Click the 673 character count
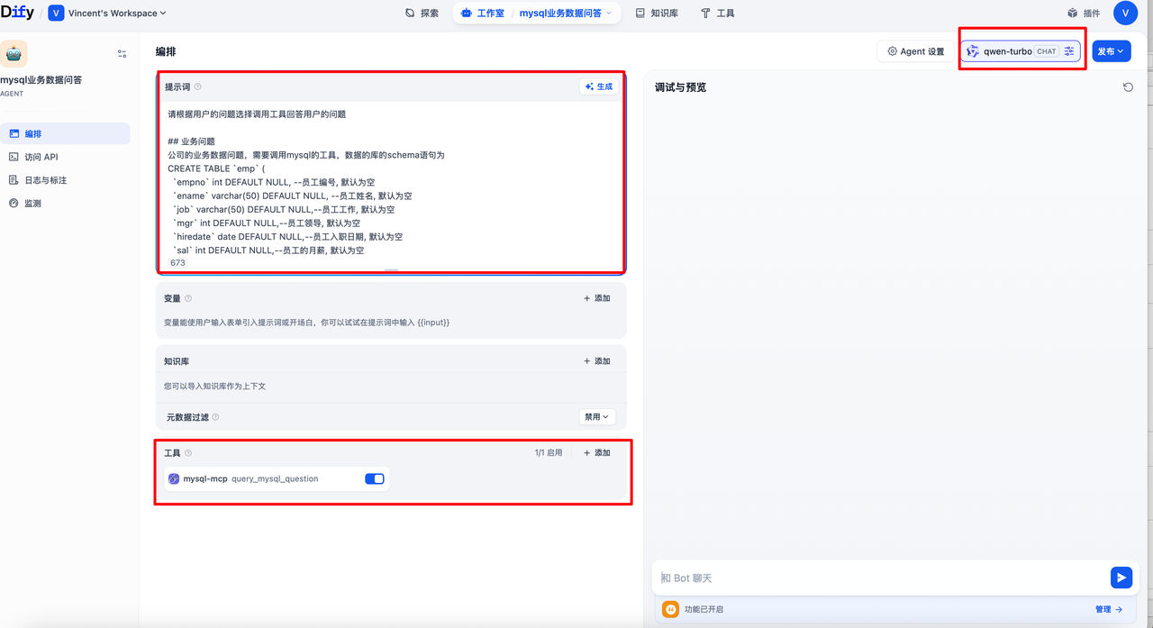This screenshot has width=1153, height=628. click(x=177, y=263)
